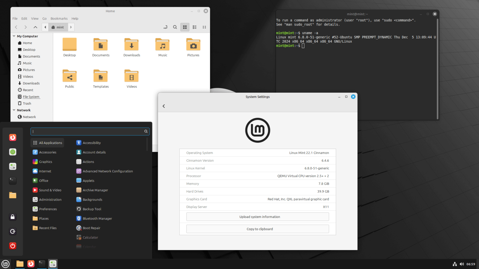Expand the breadcrumb arrow next to mint

tap(71, 27)
